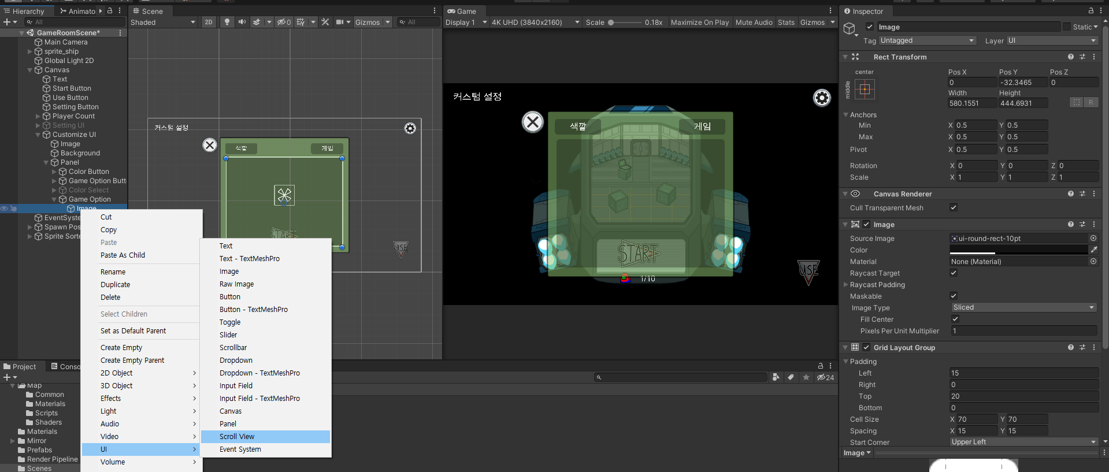The width and height of the screenshot is (1109, 472).
Task: Open the Layer dropdown showing UI
Action: [1052, 40]
